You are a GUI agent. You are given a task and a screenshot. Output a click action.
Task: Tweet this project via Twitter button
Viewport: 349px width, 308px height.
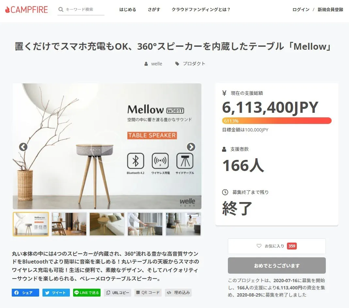tap(56, 293)
